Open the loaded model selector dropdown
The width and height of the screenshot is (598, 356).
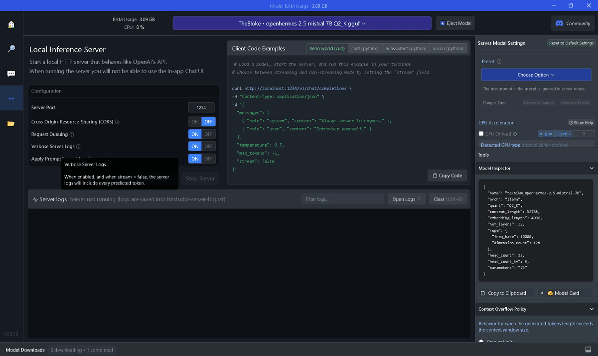[302, 23]
